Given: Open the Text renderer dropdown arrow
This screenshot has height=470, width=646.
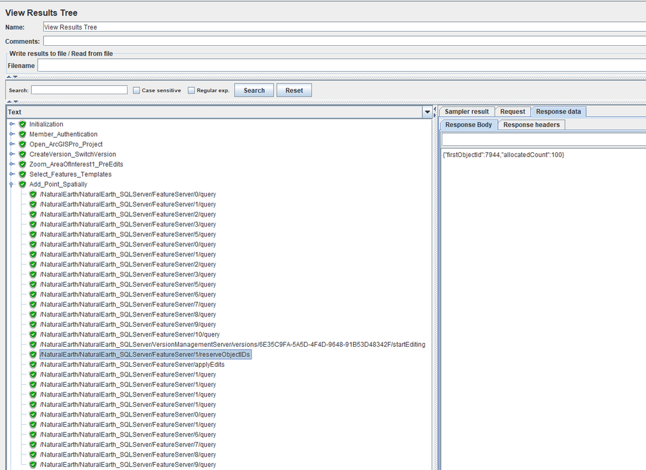Looking at the screenshot, I should [427, 112].
